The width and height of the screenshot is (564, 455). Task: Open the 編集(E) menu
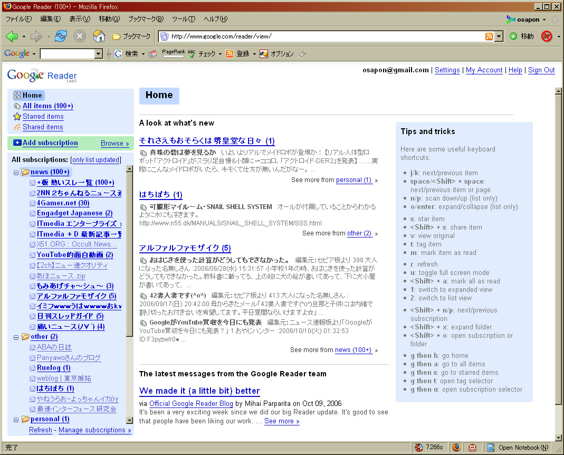pos(50,18)
